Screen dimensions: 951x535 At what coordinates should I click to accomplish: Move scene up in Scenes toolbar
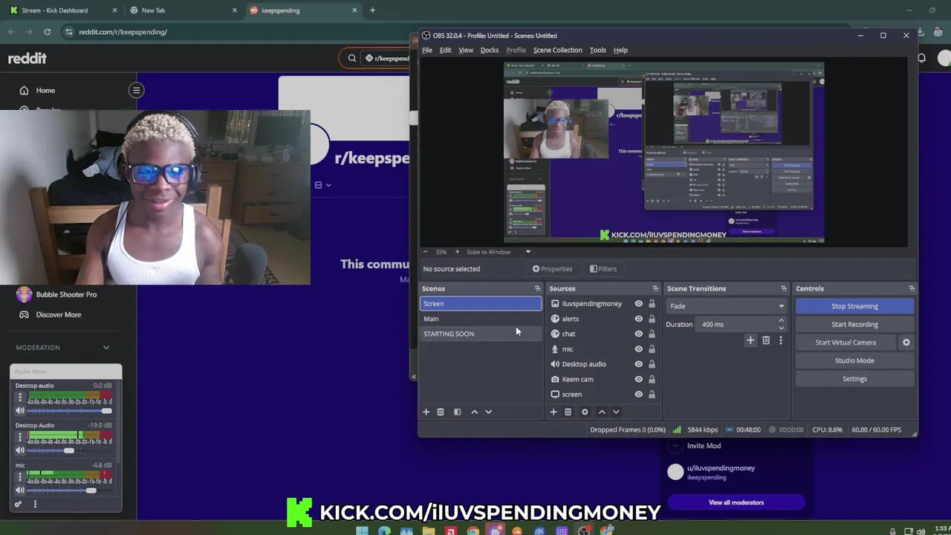click(x=474, y=412)
